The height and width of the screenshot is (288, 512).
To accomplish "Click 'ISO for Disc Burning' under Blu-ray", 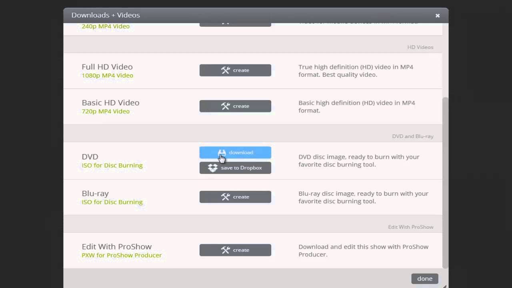I will [112, 202].
